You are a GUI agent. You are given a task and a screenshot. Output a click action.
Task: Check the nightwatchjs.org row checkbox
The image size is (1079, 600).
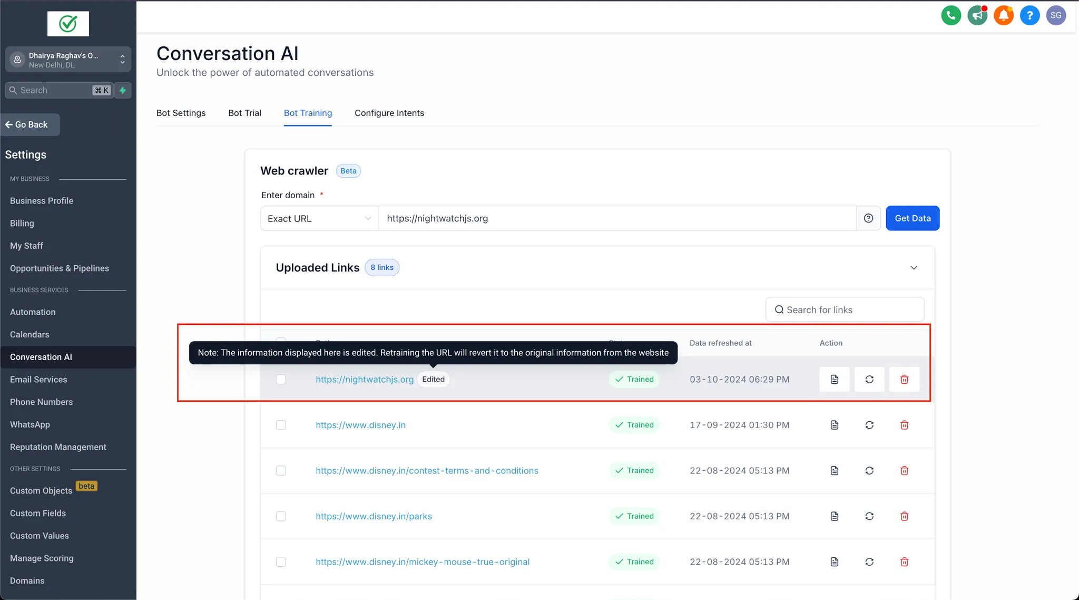[281, 379]
